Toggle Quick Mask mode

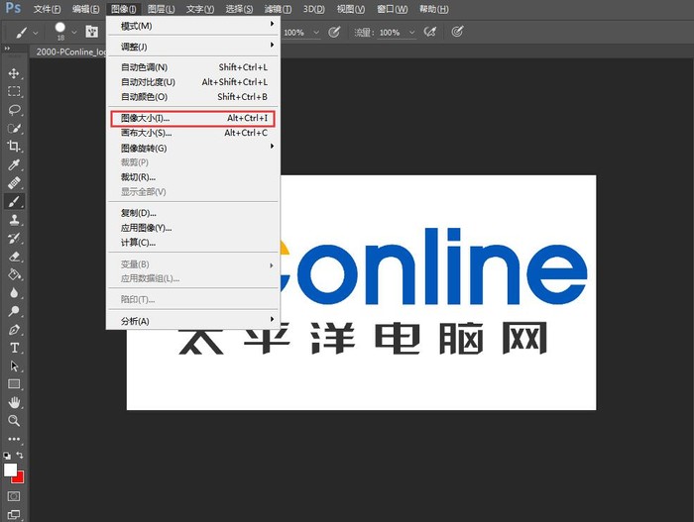(14, 496)
